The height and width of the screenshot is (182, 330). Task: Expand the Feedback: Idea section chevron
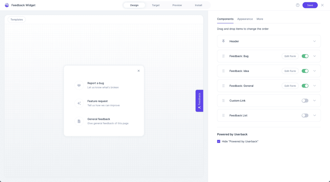[x=315, y=71]
